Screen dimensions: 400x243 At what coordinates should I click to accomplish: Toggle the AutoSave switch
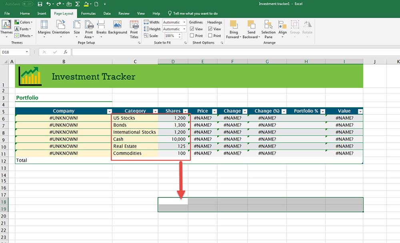(27, 4)
